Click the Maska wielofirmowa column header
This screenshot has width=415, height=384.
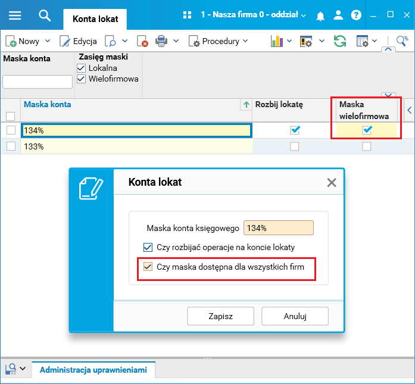[364, 110]
